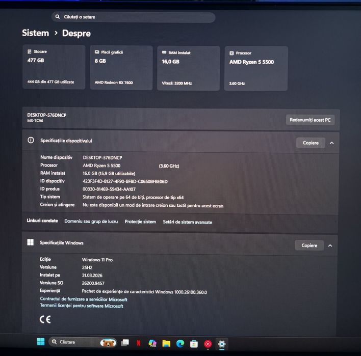Click the Windows logo beside Specificațiile Windows
The image size is (361, 356).
31,242
